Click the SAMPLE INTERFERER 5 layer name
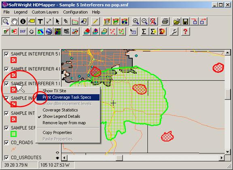 pos(35,54)
